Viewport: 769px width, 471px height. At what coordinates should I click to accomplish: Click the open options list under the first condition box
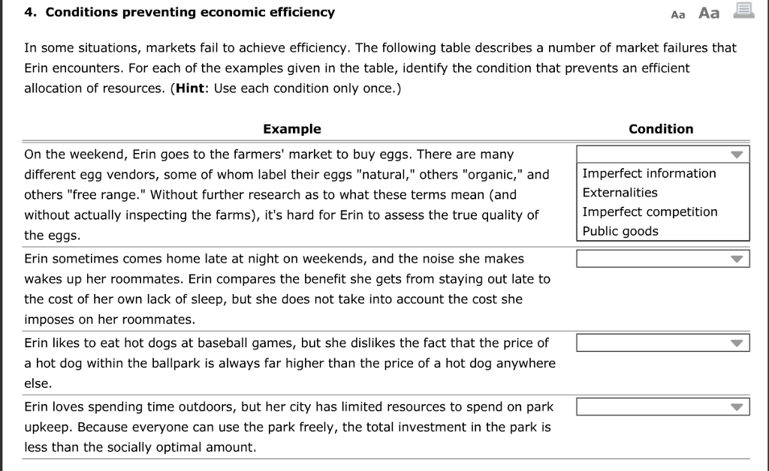click(x=662, y=201)
